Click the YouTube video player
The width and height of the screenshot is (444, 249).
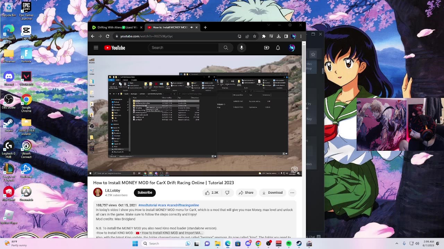tap(195, 116)
